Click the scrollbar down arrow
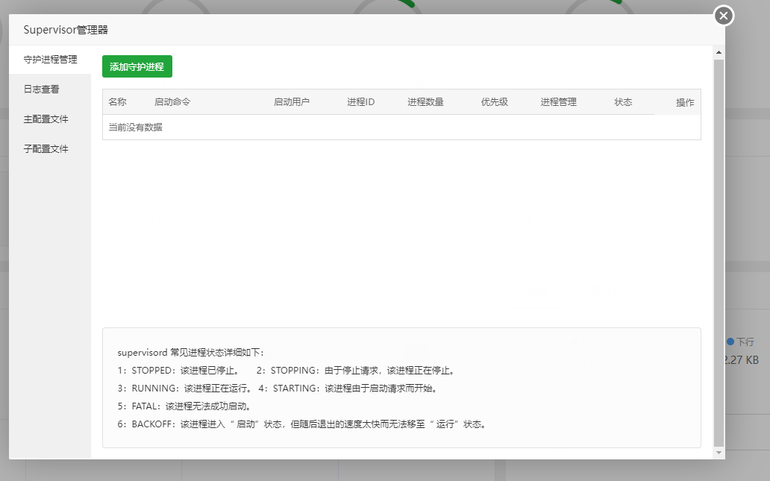The width and height of the screenshot is (770, 481). tap(719, 453)
